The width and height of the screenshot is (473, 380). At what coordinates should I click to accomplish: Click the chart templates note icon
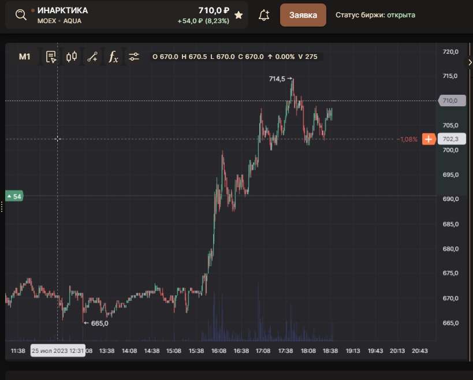pyautogui.click(x=51, y=57)
